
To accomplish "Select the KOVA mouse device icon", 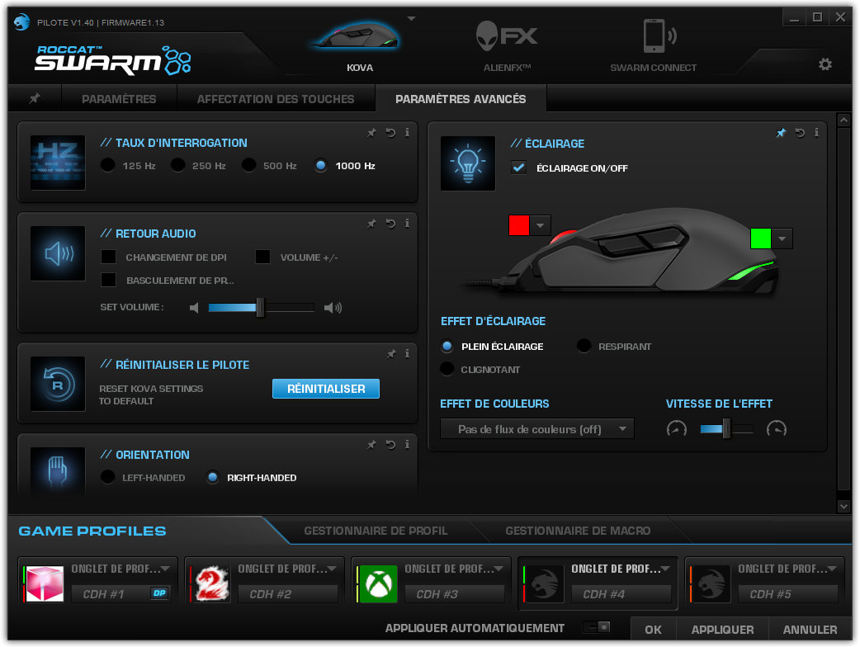I will tap(356, 35).
